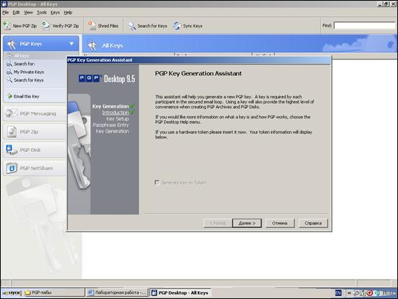Click the Отмена button

[279, 223]
